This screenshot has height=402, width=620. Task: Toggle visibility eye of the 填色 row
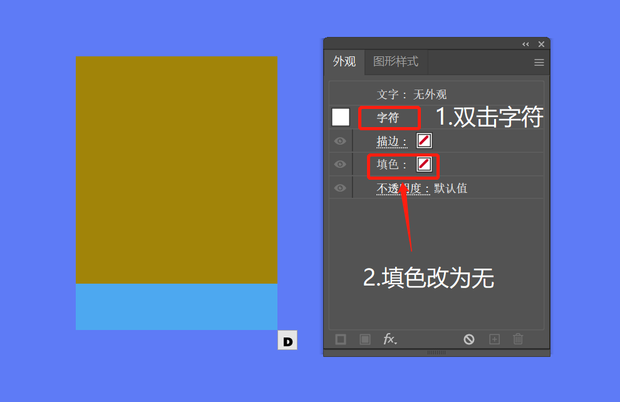(340, 164)
